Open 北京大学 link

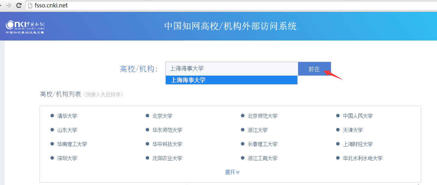coord(162,116)
